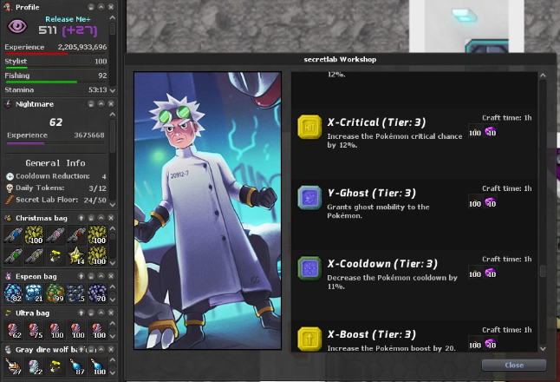Click the Secret Lab Floor ladder icon
The height and width of the screenshot is (382, 560).
(10, 200)
